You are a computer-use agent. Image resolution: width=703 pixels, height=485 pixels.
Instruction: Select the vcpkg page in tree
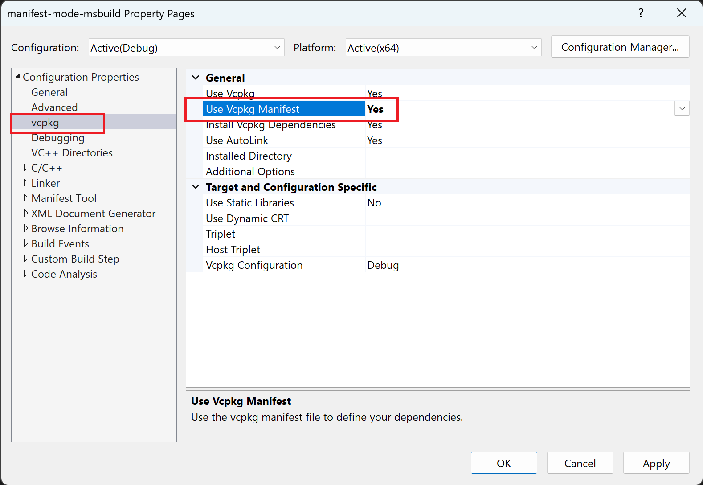45,123
